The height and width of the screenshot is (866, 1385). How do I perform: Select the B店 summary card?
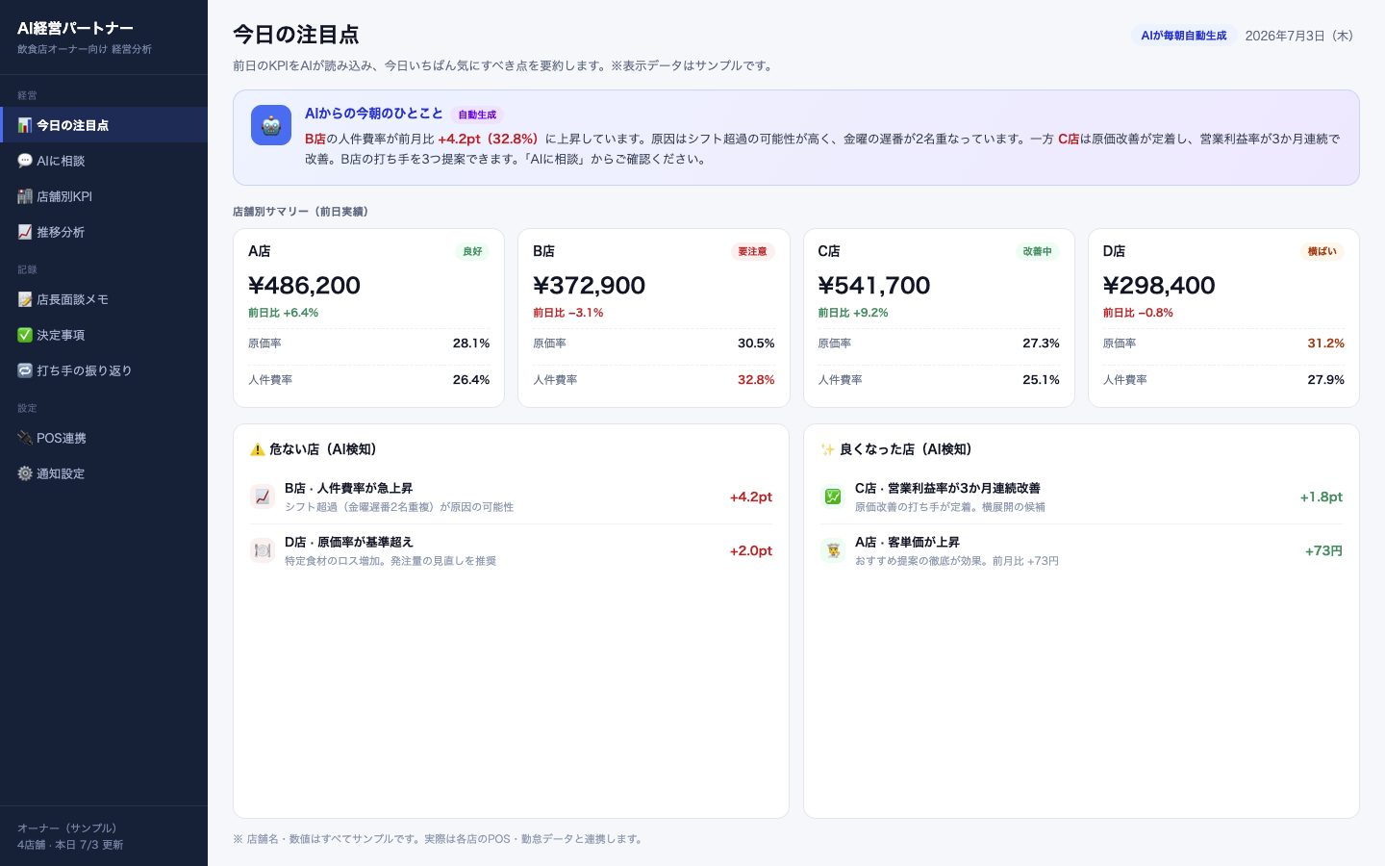point(654,318)
